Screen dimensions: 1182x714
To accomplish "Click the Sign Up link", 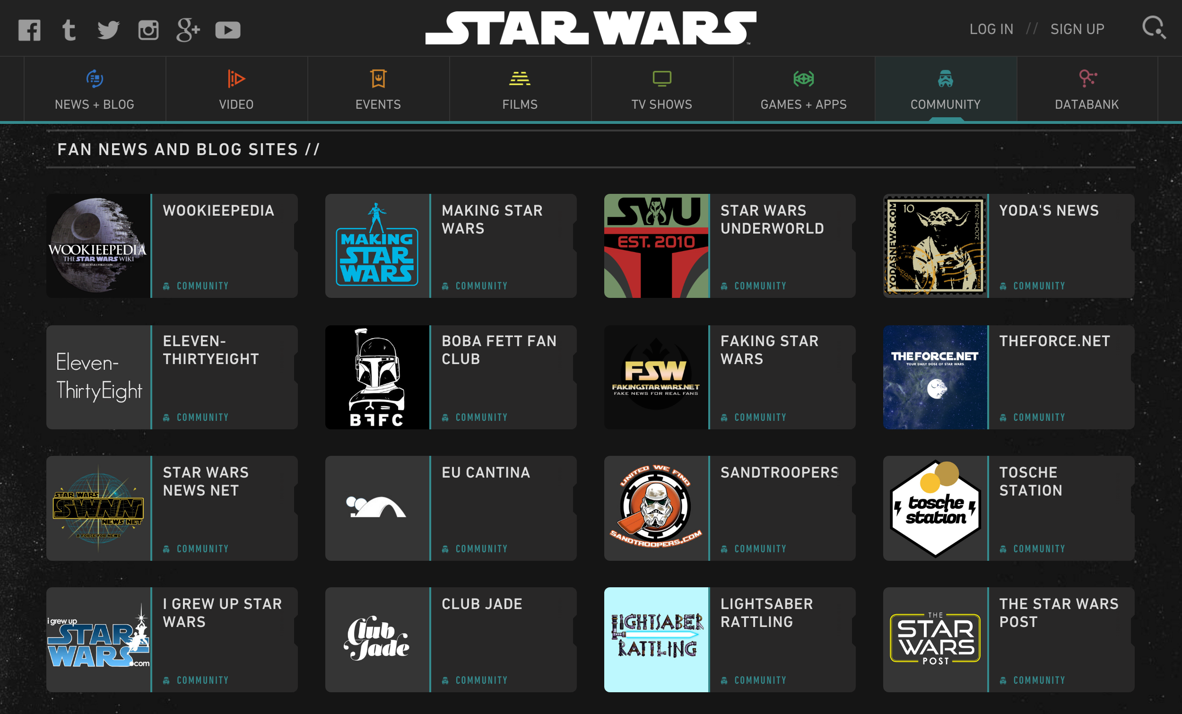I will [x=1077, y=29].
